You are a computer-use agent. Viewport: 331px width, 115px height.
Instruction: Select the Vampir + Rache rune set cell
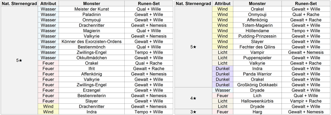point(306,101)
